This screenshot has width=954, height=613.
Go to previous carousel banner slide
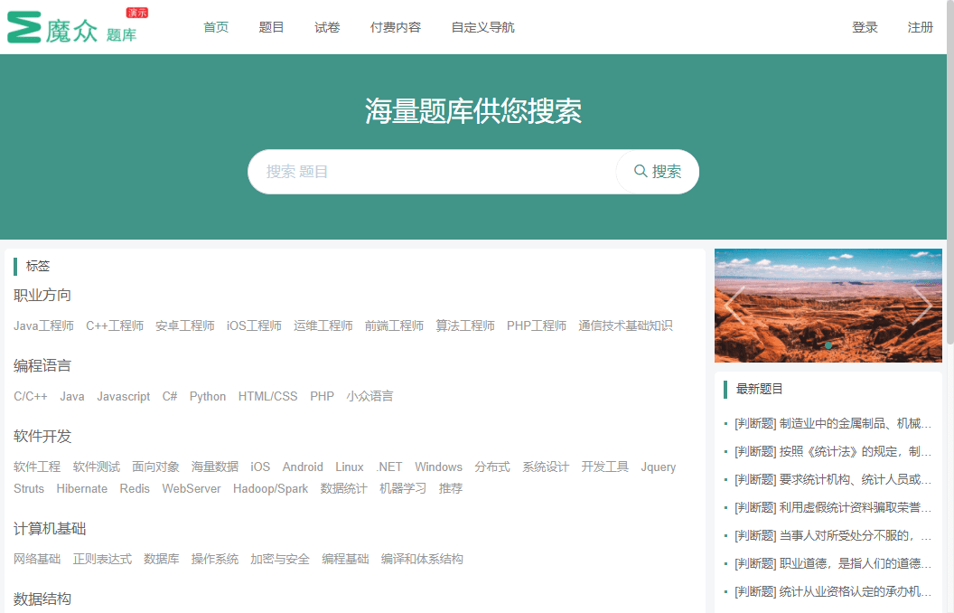click(734, 305)
